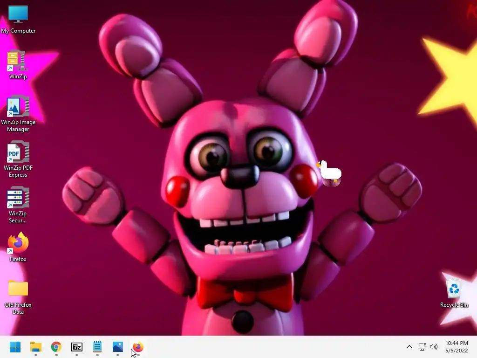Image resolution: width=477 pixels, height=358 pixels.
Task: Select the Old Firefox Data folder
Action: pos(18,297)
